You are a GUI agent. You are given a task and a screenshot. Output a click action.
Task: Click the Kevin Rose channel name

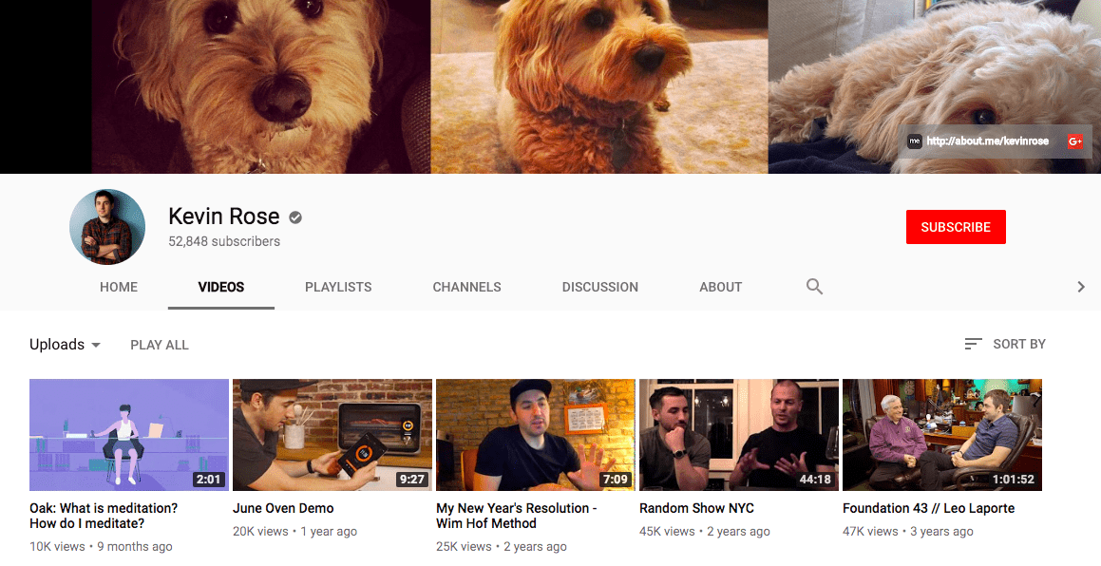click(x=224, y=217)
